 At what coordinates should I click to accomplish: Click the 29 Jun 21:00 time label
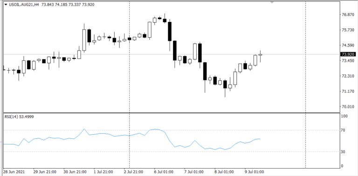tap(45, 172)
